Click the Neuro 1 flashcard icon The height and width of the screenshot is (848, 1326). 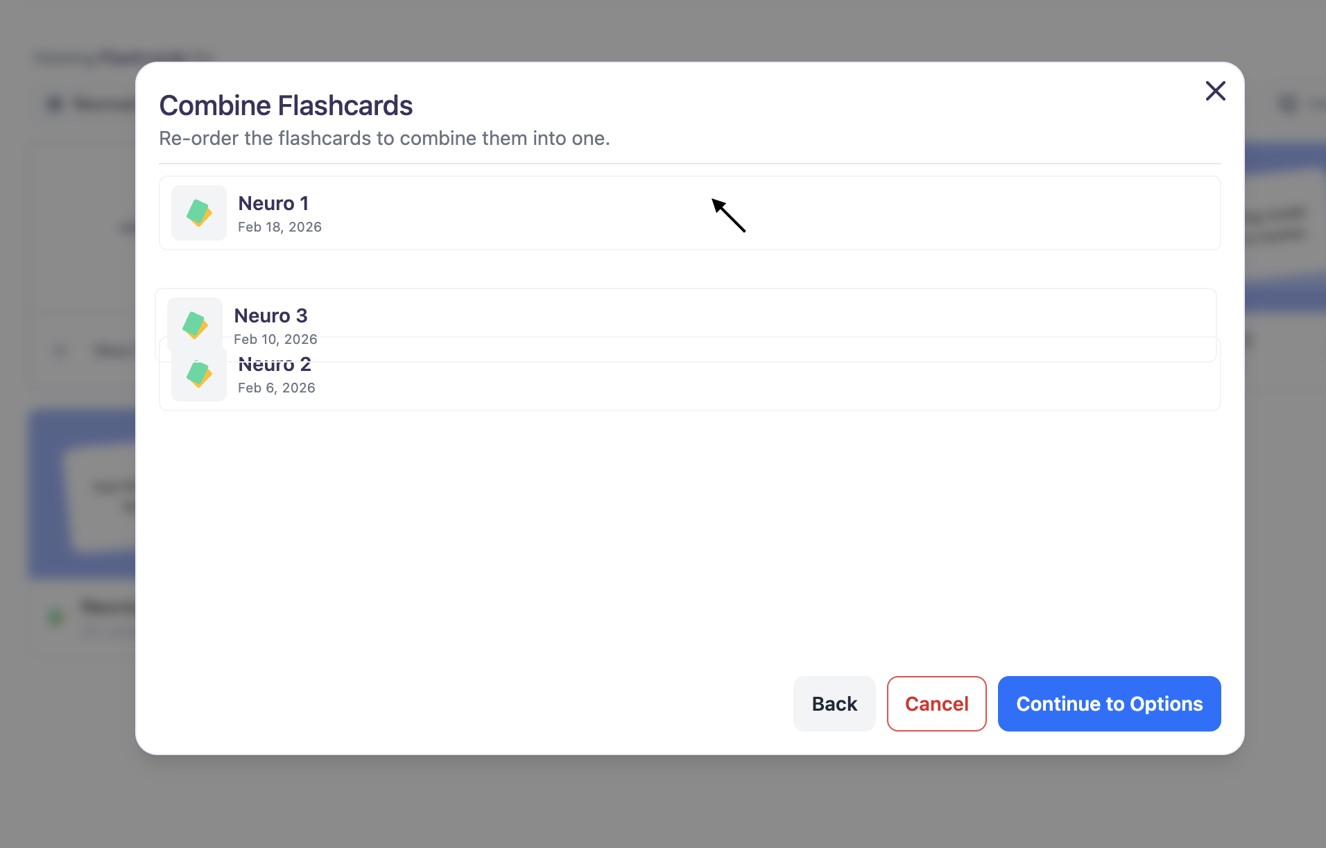pyautogui.click(x=199, y=213)
